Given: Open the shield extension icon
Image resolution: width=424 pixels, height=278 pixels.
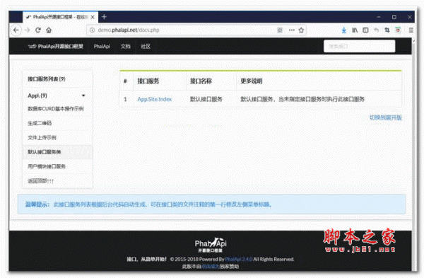Looking at the screenshot, I should click(398, 30).
